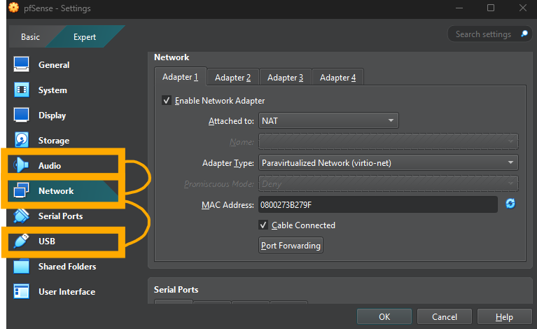Open General settings monitor icon
Image resolution: width=537 pixels, height=329 pixels.
coord(21,64)
